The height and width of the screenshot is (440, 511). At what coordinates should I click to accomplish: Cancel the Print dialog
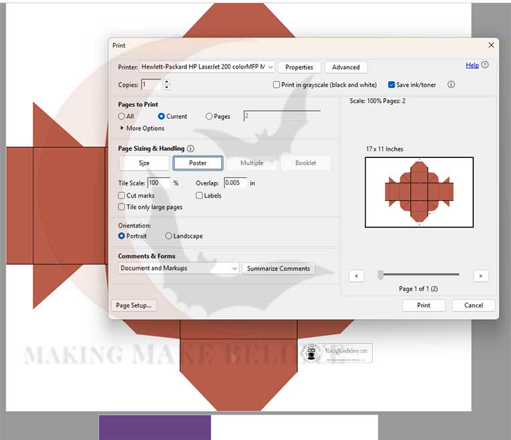click(473, 306)
